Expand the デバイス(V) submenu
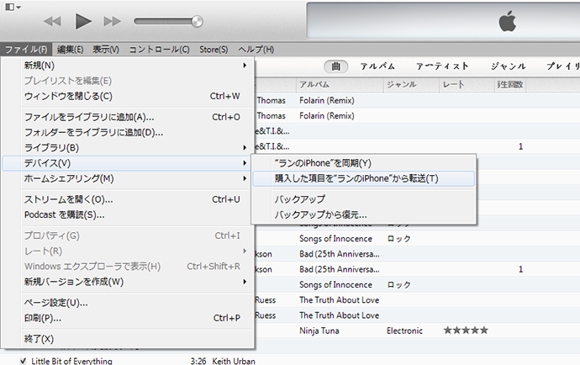Viewport: 580px width, 365px height. (x=128, y=163)
